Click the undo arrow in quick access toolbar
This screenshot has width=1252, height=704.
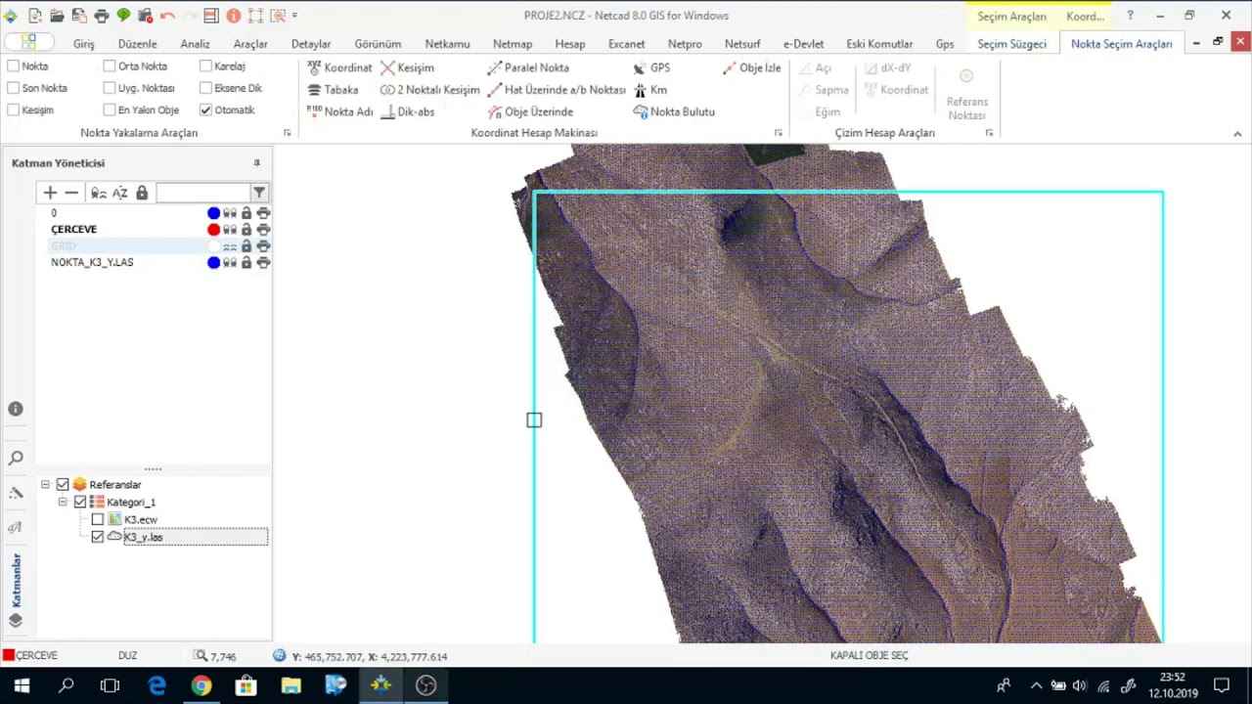[x=167, y=16]
